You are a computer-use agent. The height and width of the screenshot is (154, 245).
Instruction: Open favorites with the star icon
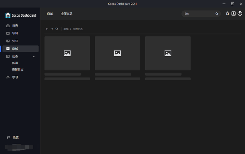coord(227,13)
